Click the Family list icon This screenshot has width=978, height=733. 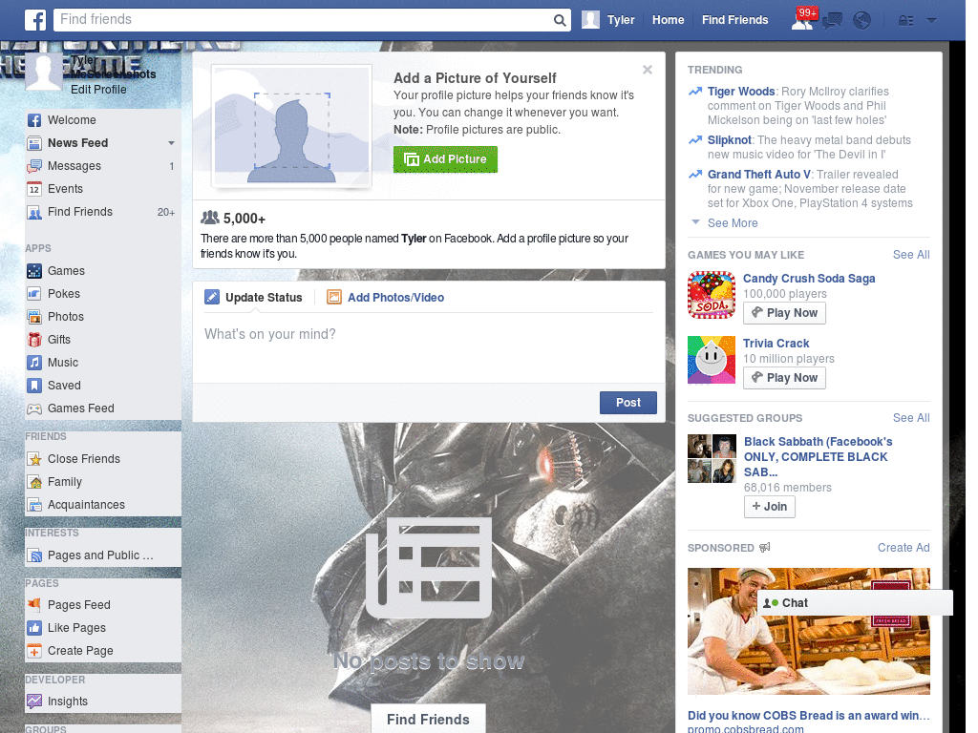(x=34, y=482)
